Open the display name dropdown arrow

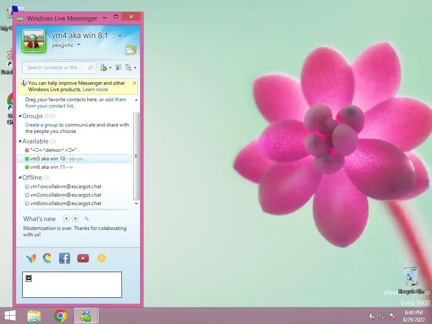pos(120,36)
